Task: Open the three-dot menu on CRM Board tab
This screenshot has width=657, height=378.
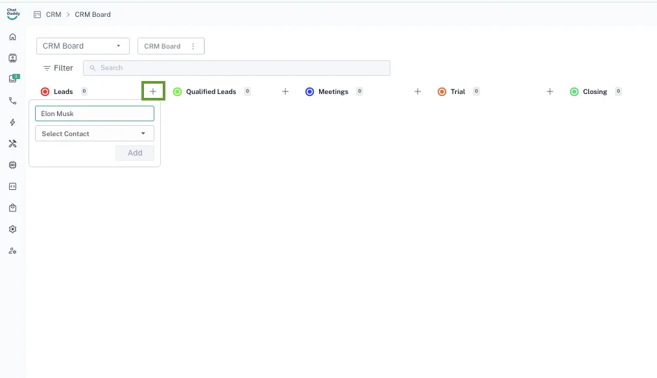Action: coord(193,47)
